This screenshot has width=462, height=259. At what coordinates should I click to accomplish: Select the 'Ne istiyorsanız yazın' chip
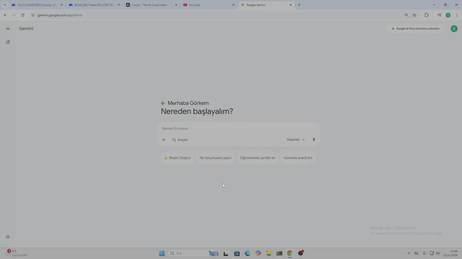(x=215, y=158)
